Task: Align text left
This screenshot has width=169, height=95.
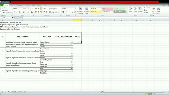Action: (x=36, y=12)
